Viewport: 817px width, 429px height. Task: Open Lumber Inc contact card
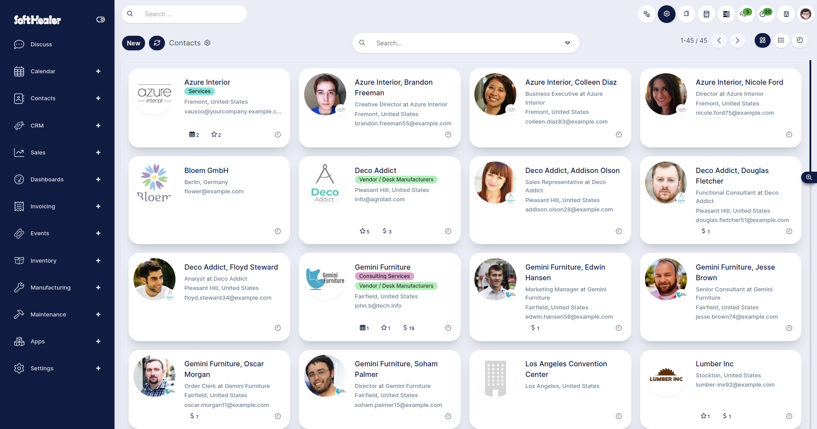click(x=721, y=389)
